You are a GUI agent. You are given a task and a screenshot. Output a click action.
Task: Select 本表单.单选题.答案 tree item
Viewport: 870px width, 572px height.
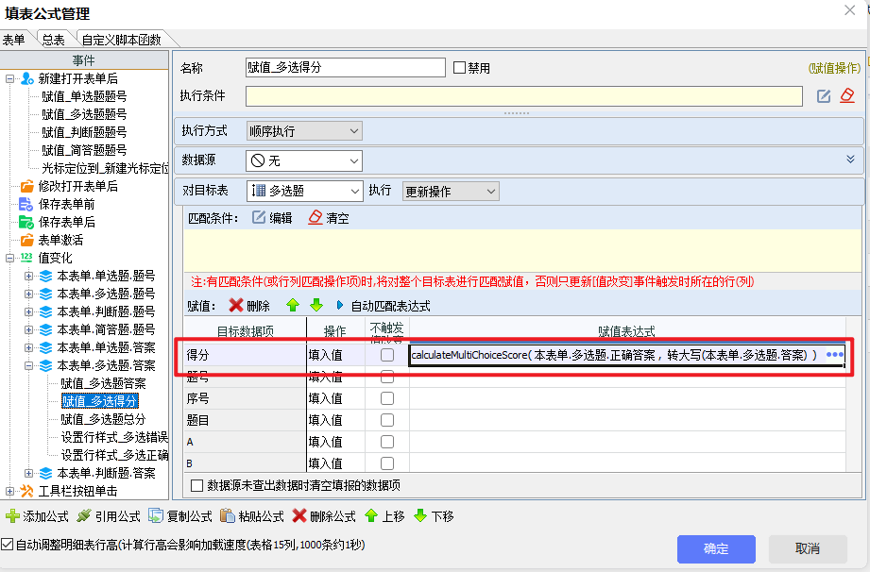tap(106, 347)
